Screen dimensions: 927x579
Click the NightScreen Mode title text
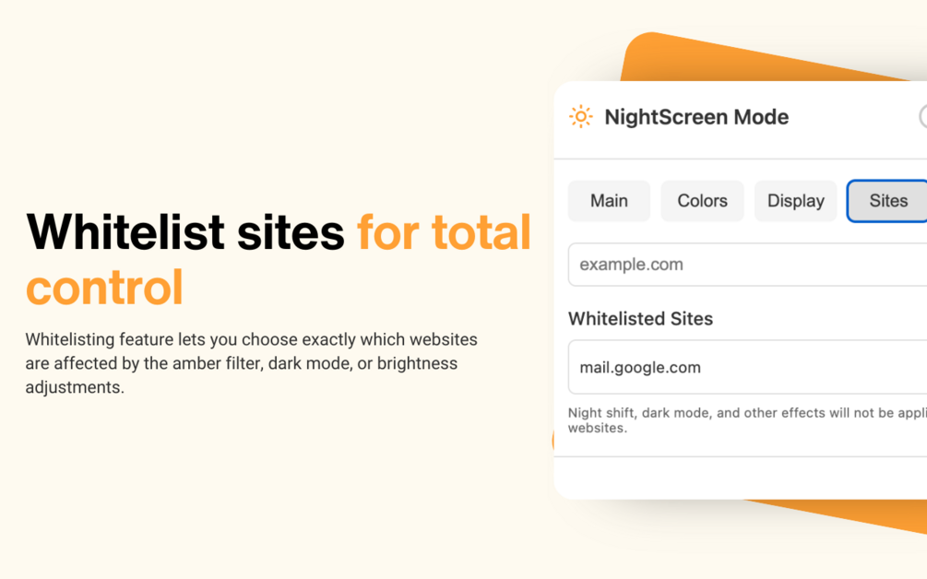(696, 117)
